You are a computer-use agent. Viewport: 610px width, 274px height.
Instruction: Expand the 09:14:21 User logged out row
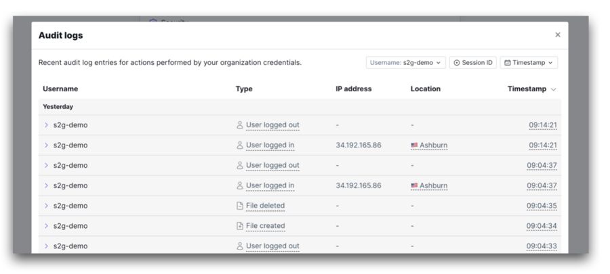[46, 125]
